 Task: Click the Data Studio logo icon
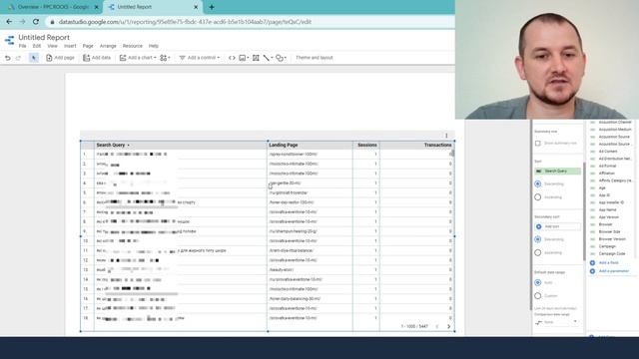[9, 40]
